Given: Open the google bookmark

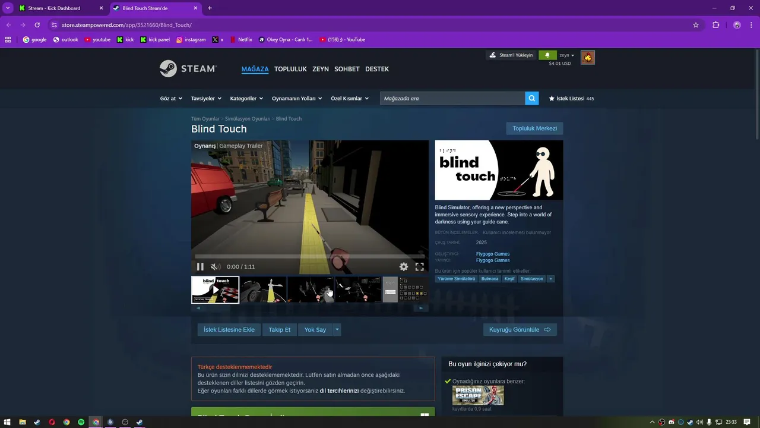Looking at the screenshot, I should (x=34, y=40).
